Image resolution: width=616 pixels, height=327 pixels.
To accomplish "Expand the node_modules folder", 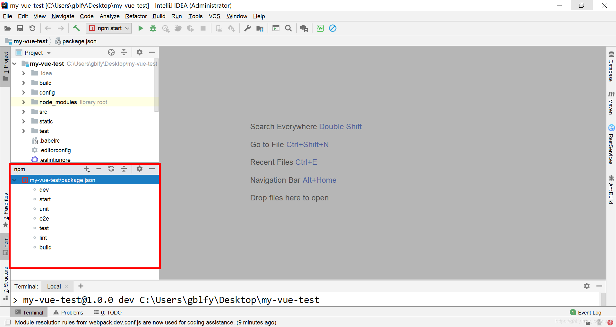I will (x=23, y=102).
